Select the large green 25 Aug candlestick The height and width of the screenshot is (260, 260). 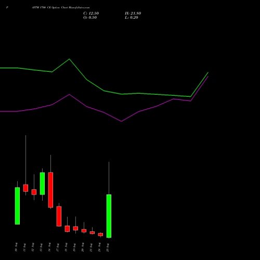[x=109, y=216]
